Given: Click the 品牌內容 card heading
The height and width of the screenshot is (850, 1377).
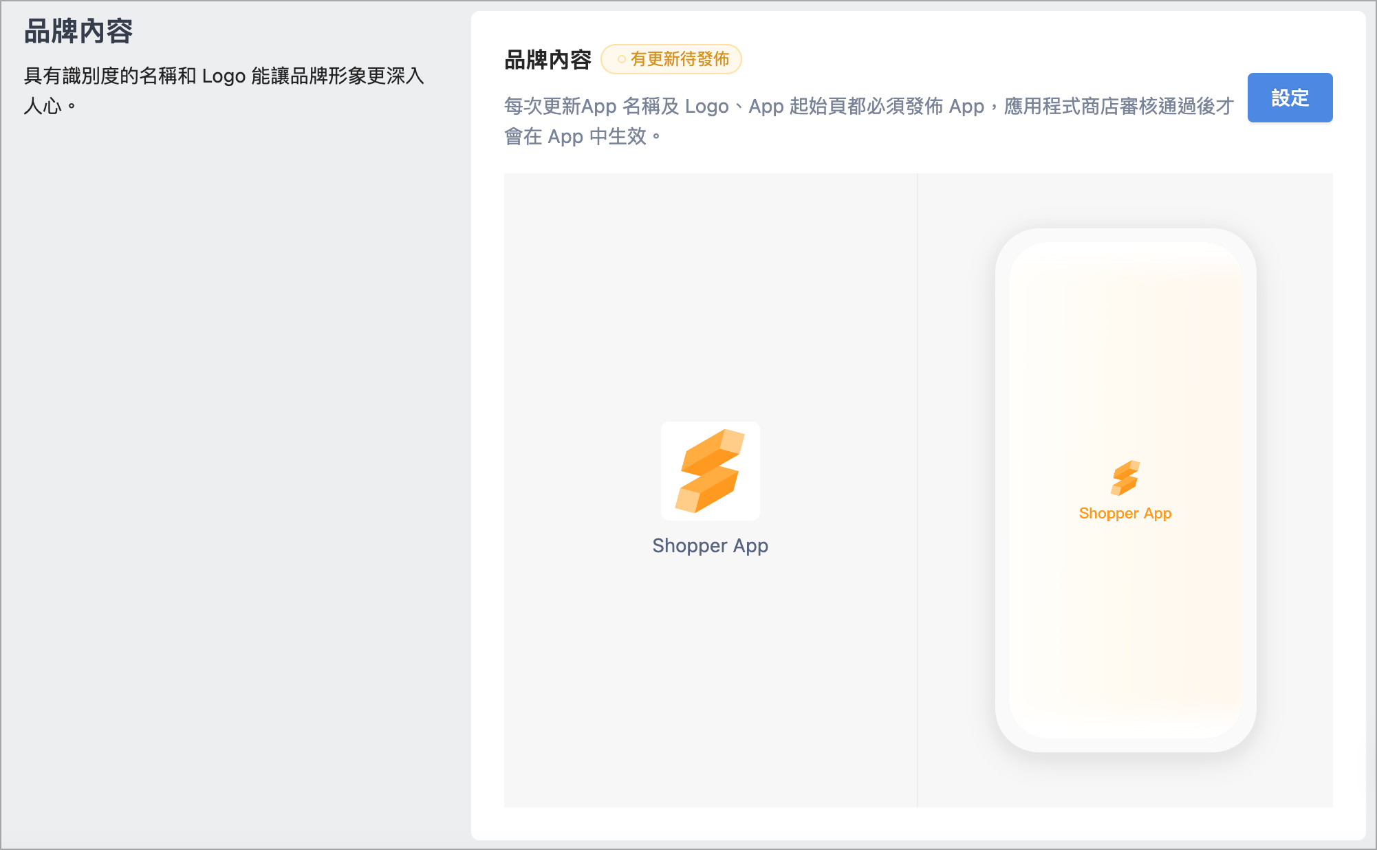Looking at the screenshot, I should (548, 60).
